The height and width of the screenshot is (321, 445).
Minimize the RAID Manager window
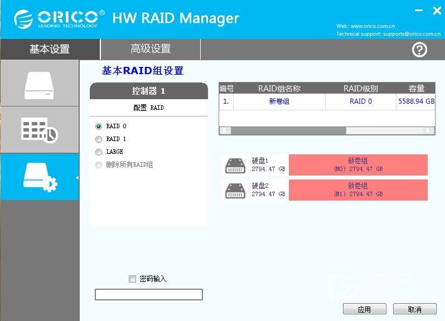tap(419, 11)
